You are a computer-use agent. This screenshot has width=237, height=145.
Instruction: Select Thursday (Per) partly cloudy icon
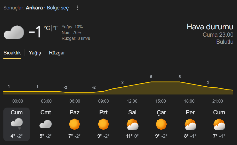[190, 125]
